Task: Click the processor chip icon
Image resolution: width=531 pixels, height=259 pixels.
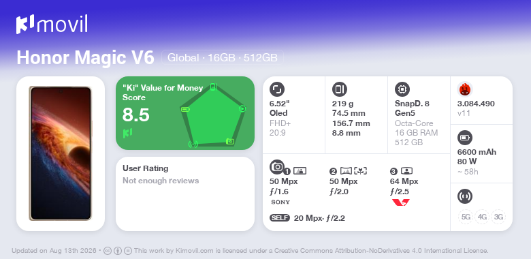Action: click(402, 89)
